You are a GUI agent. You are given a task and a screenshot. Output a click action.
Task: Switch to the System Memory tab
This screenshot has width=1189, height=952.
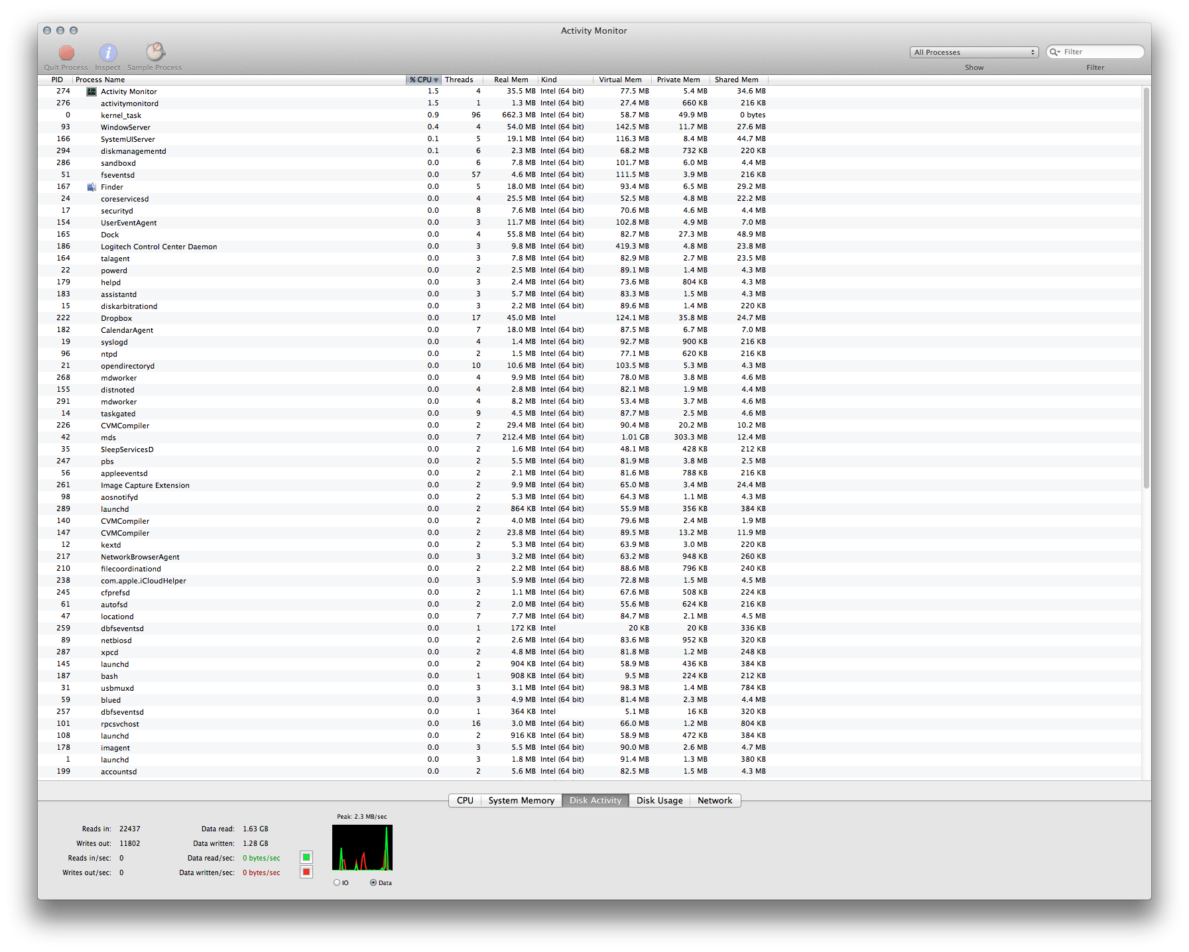521,801
